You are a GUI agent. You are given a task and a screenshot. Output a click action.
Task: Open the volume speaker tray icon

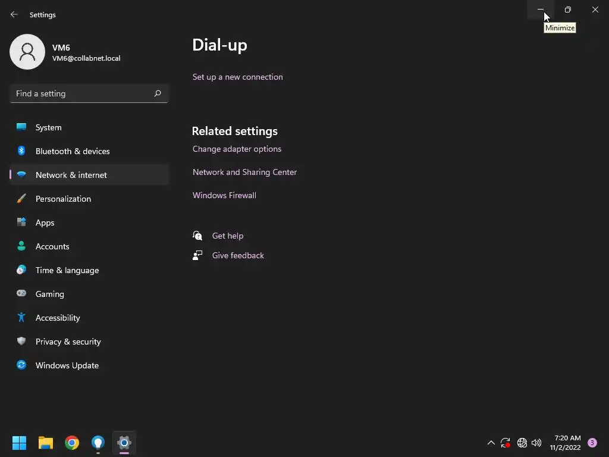coord(536,443)
